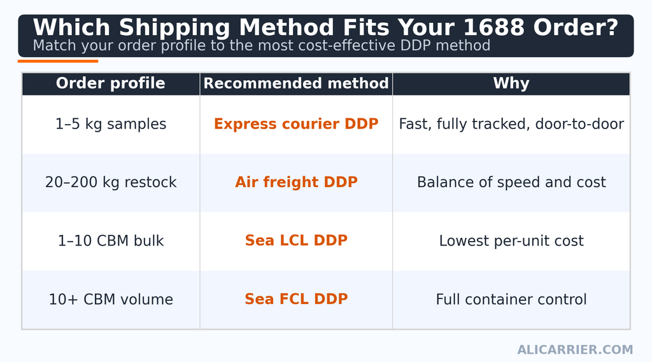Screen dimensions: 652x362
Task: Click the '20–200 kg restock' cell
Action: 111,183
